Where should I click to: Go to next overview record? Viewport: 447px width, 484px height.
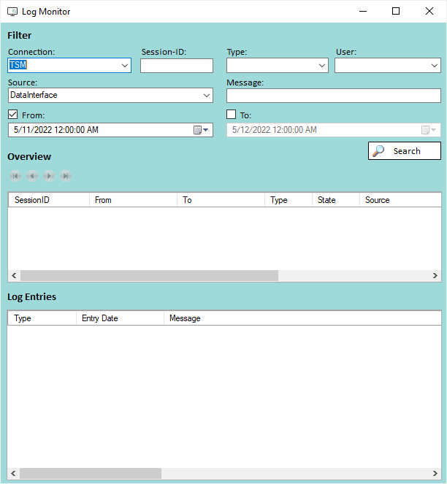click(49, 176)
